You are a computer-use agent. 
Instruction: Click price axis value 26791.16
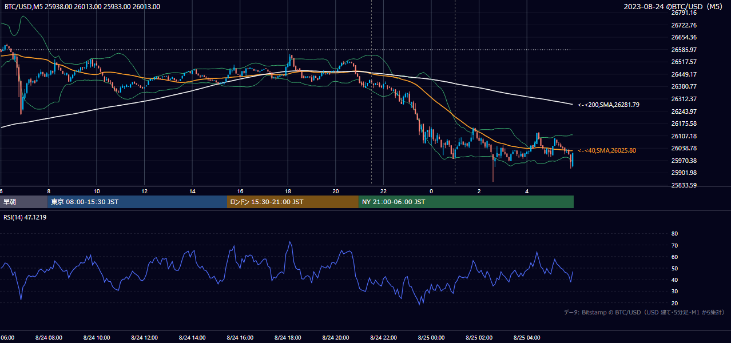[684, 13]
